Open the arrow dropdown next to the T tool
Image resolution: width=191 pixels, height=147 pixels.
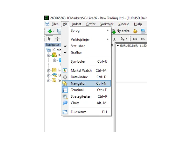tap(126, 39)
